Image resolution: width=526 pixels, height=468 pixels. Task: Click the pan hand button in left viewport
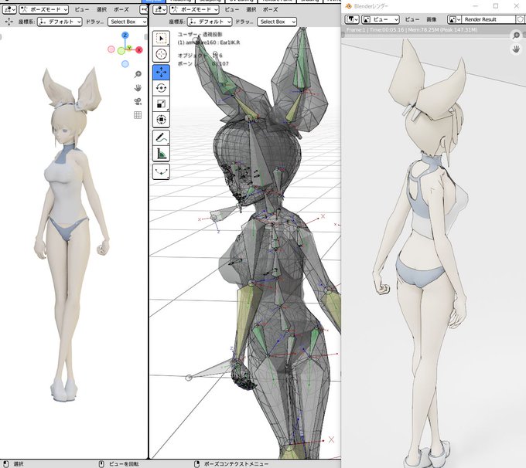(x=138, y=88)
